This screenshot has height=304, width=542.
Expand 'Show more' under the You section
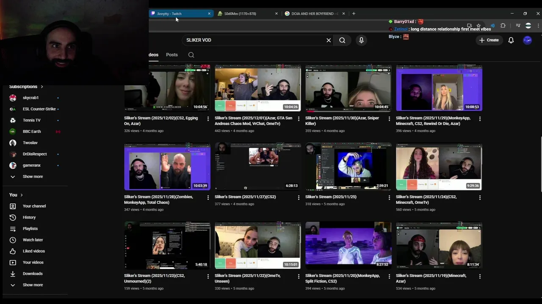coord(33,285)
